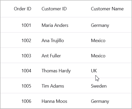The height and width of the screenshot is (109, 132).
Task: Click the Maria Anders cell
Action: point(55,25)
